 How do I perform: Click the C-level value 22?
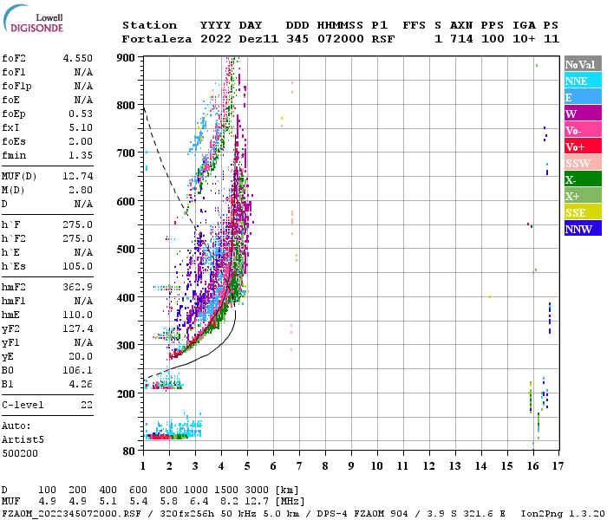click(x=87, y=405)
